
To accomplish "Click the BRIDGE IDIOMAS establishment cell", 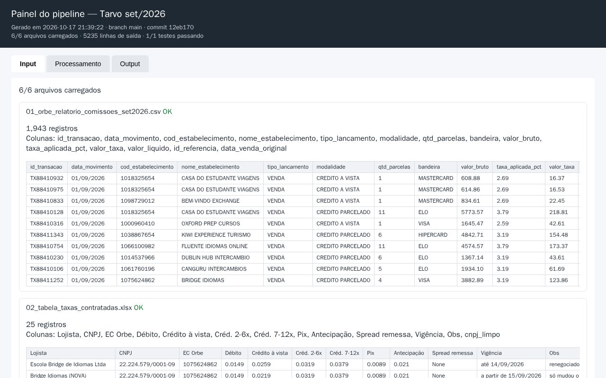I will click(221, 281).
